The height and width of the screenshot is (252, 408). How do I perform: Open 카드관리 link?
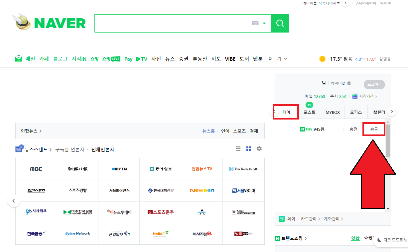pos(311,219)
